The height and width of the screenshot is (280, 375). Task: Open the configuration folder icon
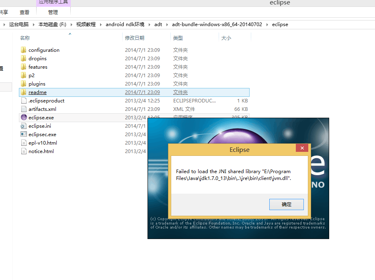tap(23, 50)
